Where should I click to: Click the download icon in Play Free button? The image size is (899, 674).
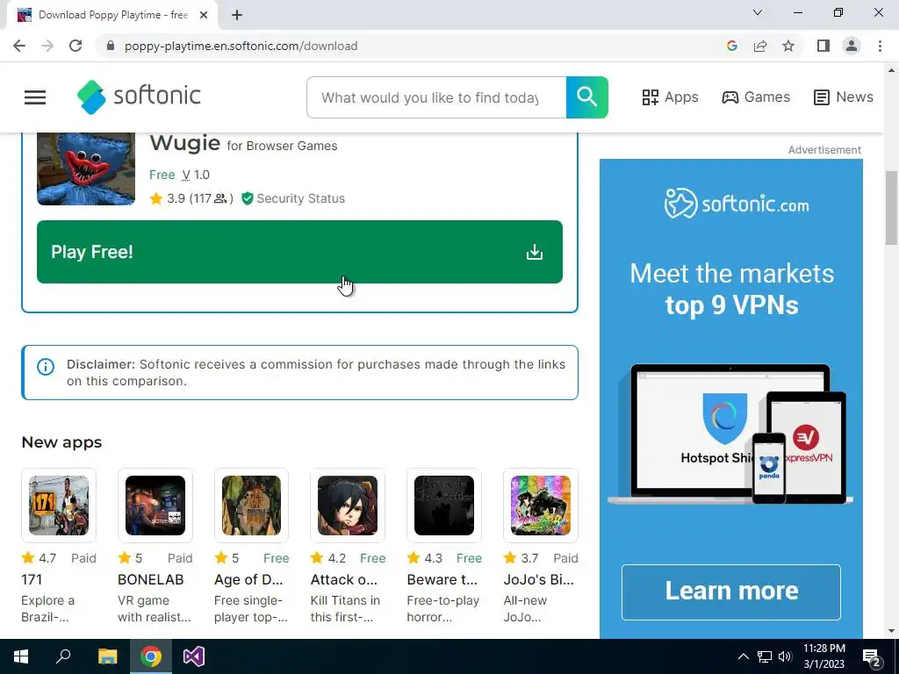[535, 252]
